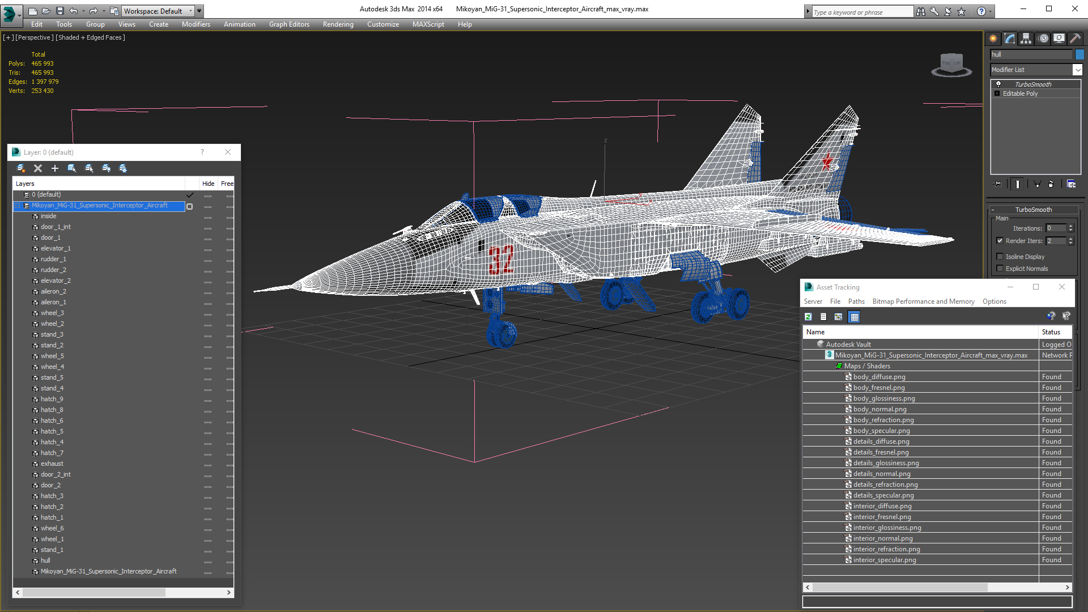Click the blue object color swatch
Image resolution: width=1088 pixels, height=612 pixels.
point(1079,54)
